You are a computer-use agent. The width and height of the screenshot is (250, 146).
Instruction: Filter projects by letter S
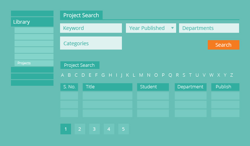click(184, 75)
